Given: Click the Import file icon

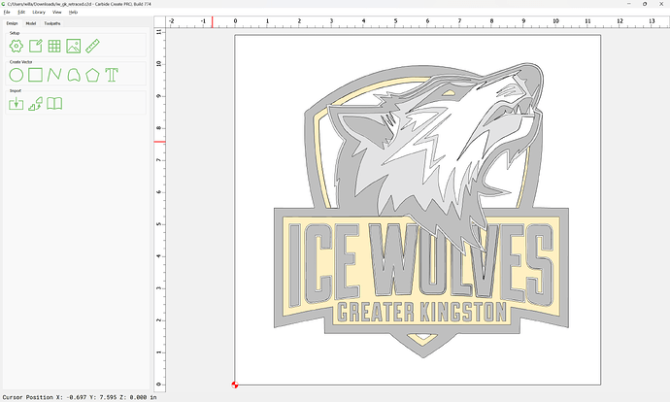Looking at the screenshot, I should (x=17, y=104).
